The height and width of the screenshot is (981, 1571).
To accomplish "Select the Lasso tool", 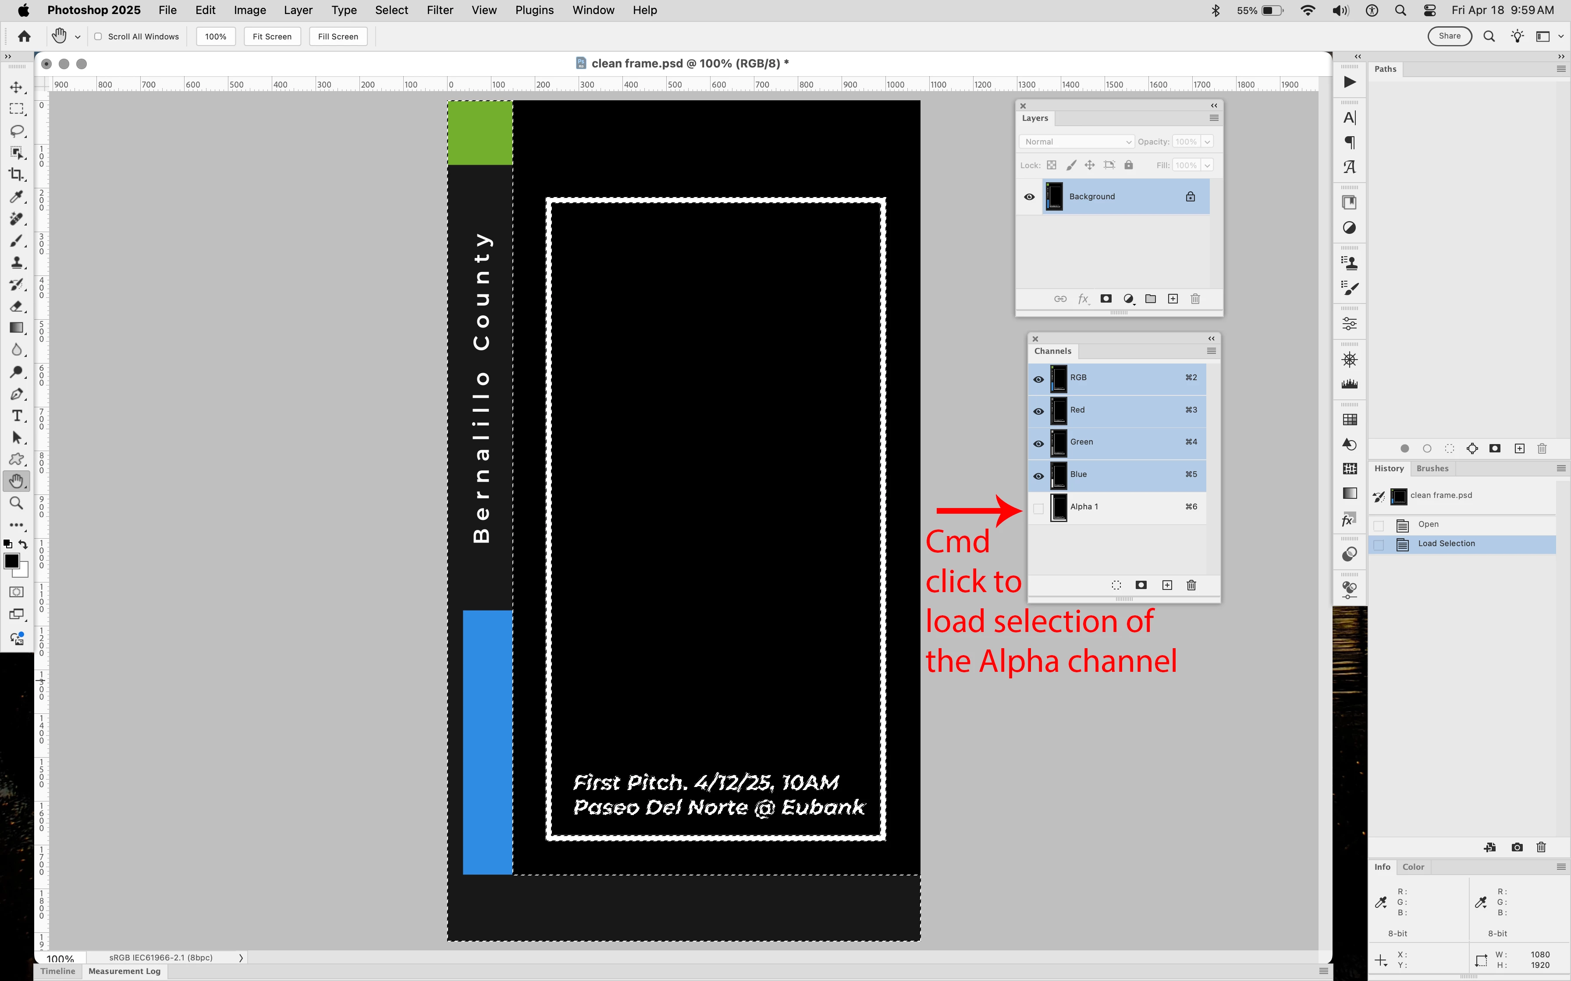I will (x=16, y=131).
